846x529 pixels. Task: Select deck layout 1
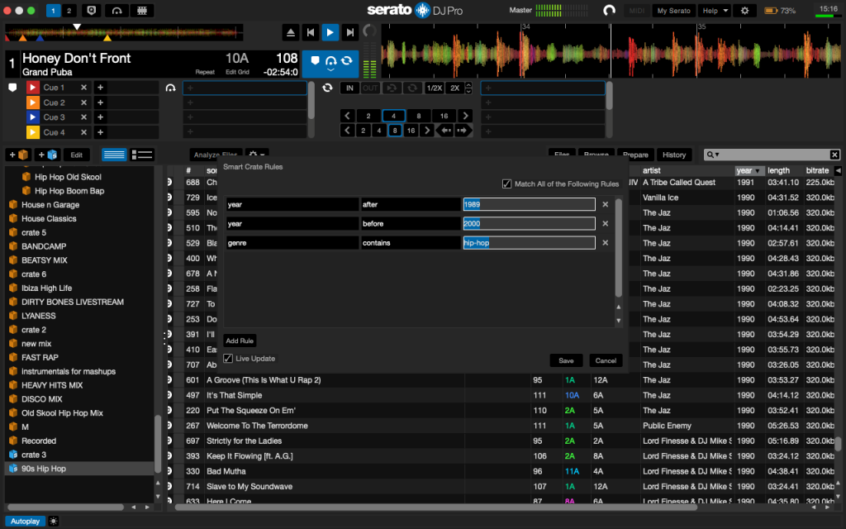pyautogui.click(x=53, y=10)
